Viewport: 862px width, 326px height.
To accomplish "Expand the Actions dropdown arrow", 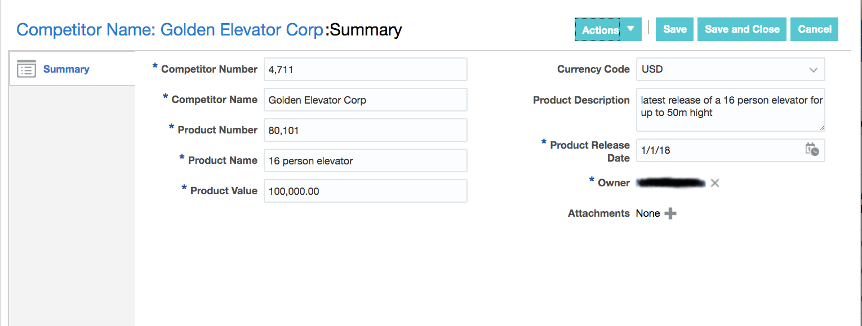I will point(631,29).
